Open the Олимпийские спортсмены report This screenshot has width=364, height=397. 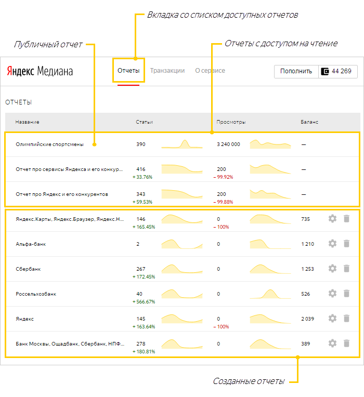coord(49,144)
